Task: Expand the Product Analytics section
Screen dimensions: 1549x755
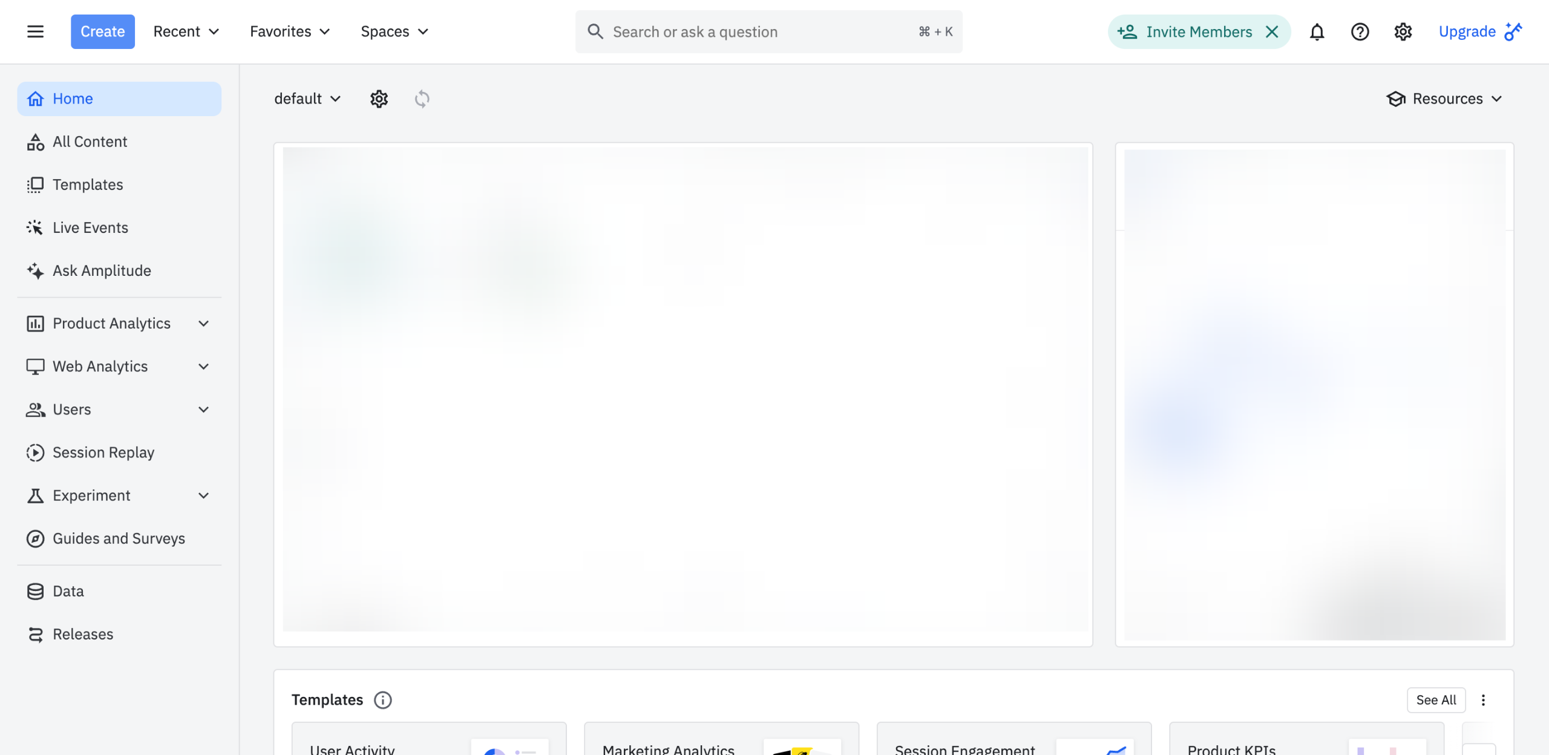Action: [x=203, y=324]
